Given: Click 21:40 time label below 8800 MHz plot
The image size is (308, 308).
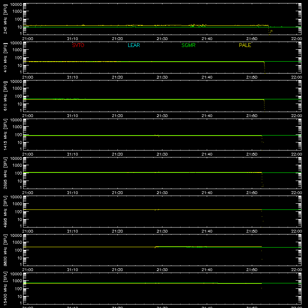Looking at the screenshot, I should click(x=207, y=270).
